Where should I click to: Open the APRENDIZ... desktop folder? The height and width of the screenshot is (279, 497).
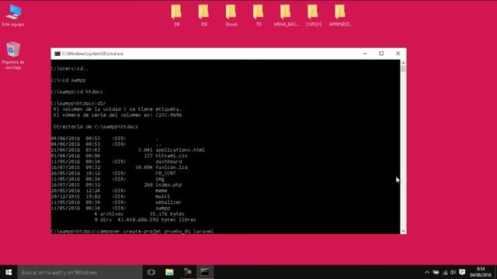340,15
